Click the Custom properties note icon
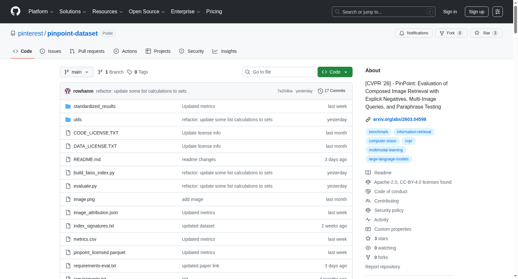This screenshot has width=518, height=279. point(368,229)
